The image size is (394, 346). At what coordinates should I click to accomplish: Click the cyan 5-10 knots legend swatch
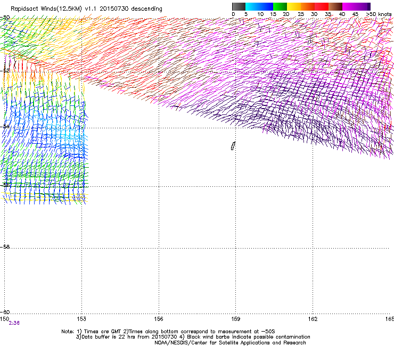coord(252,6)
